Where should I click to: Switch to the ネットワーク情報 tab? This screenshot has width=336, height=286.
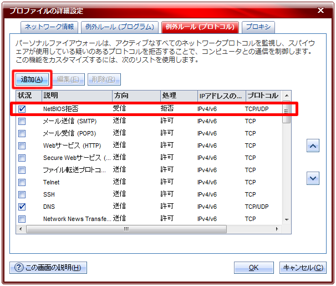tap(50, 27)
